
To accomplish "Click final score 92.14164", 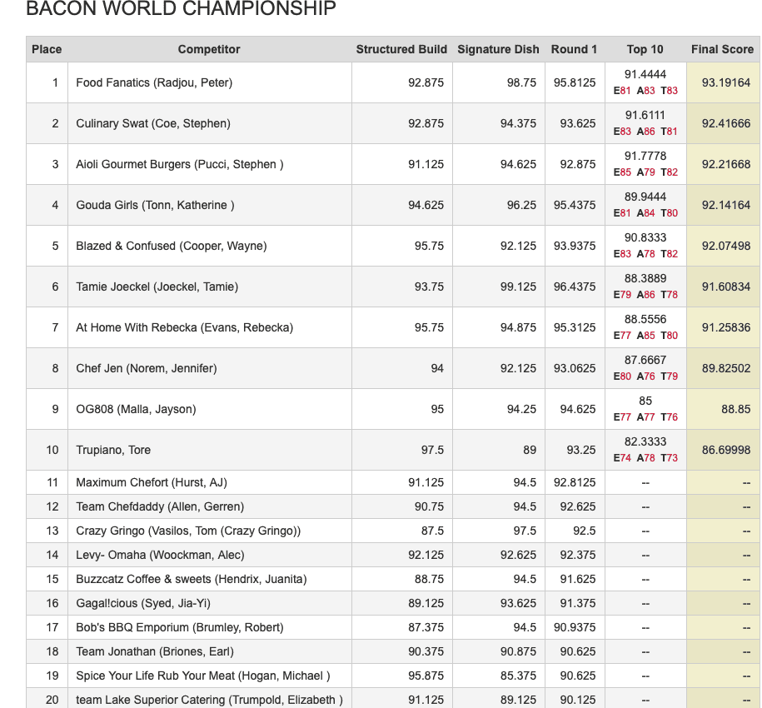I will [x=726, y=205].
